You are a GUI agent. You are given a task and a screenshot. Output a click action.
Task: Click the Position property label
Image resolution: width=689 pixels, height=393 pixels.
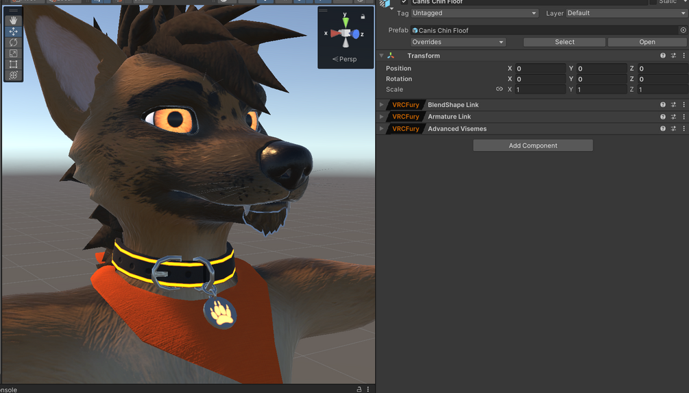coord(398,68)
